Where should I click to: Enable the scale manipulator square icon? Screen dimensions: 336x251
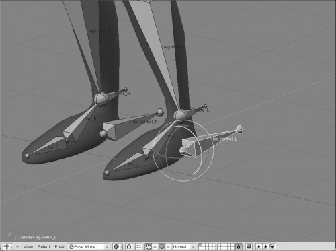[x=169, y=246]
